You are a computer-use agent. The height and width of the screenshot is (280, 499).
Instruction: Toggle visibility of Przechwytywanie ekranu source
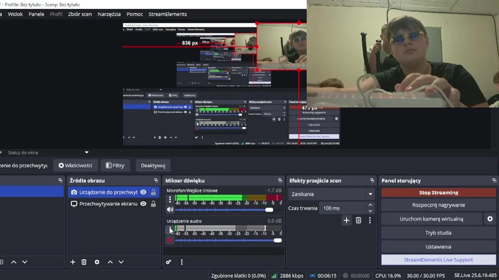[x=143, y=204]
